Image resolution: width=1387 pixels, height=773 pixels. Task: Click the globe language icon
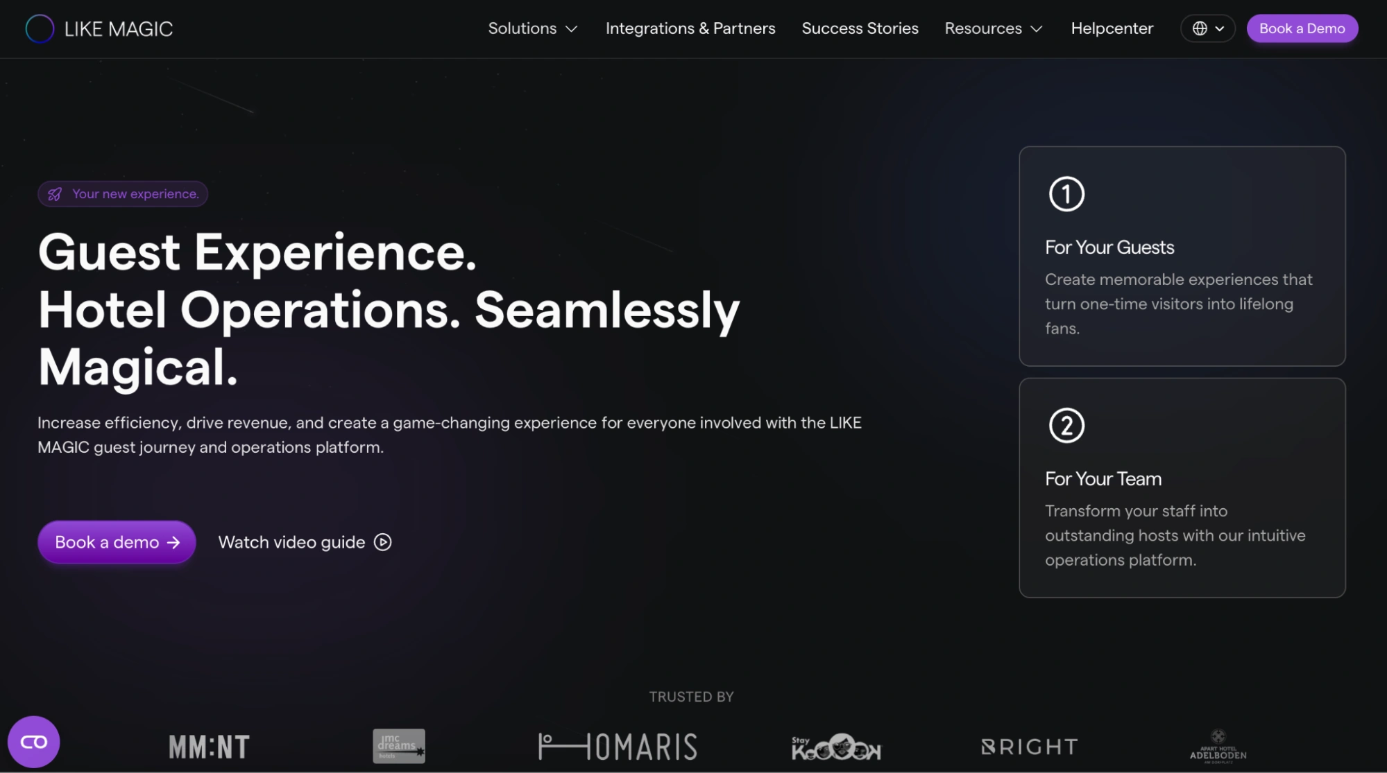point(1200,28)
